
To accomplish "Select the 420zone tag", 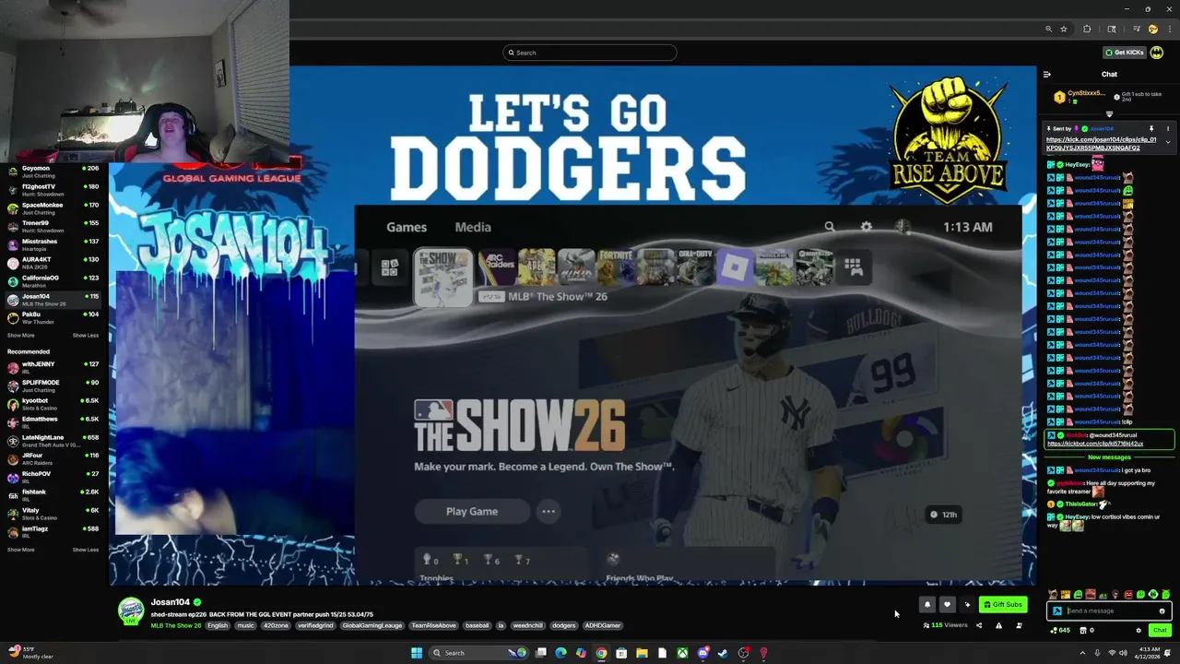I will (x=275, y=625).
